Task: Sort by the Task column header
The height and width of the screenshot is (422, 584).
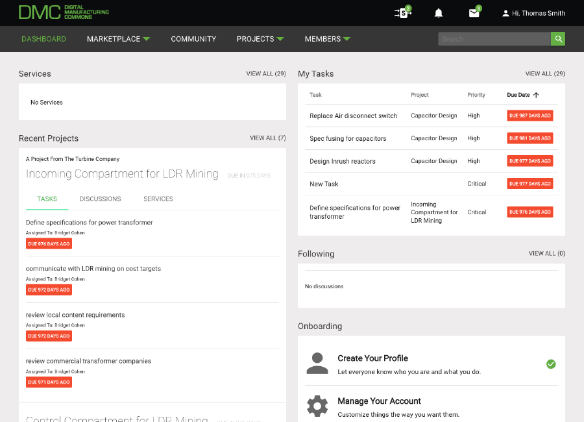Action: 315,95
